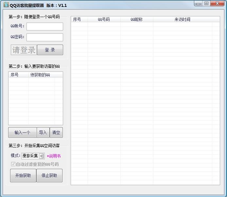Click the 请登录 status box
This screenshot has width=227, height=197.
tap(24, 50)
